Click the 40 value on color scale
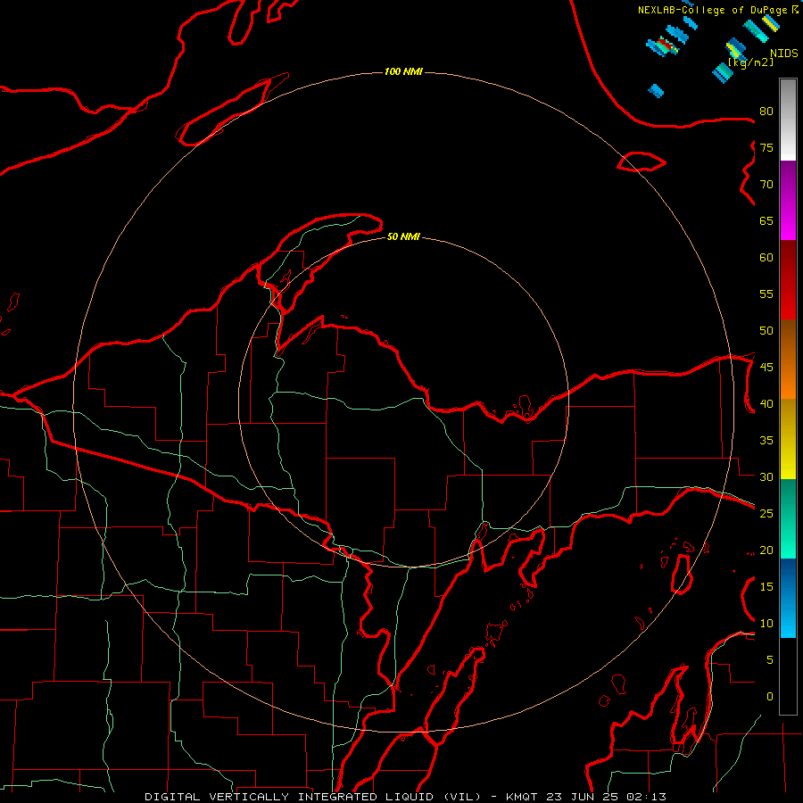 tap(766, 403)
